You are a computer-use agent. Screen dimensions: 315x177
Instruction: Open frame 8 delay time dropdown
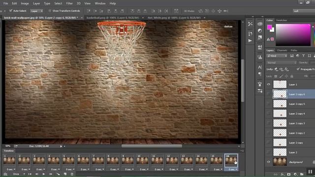[x=115, y=169]
